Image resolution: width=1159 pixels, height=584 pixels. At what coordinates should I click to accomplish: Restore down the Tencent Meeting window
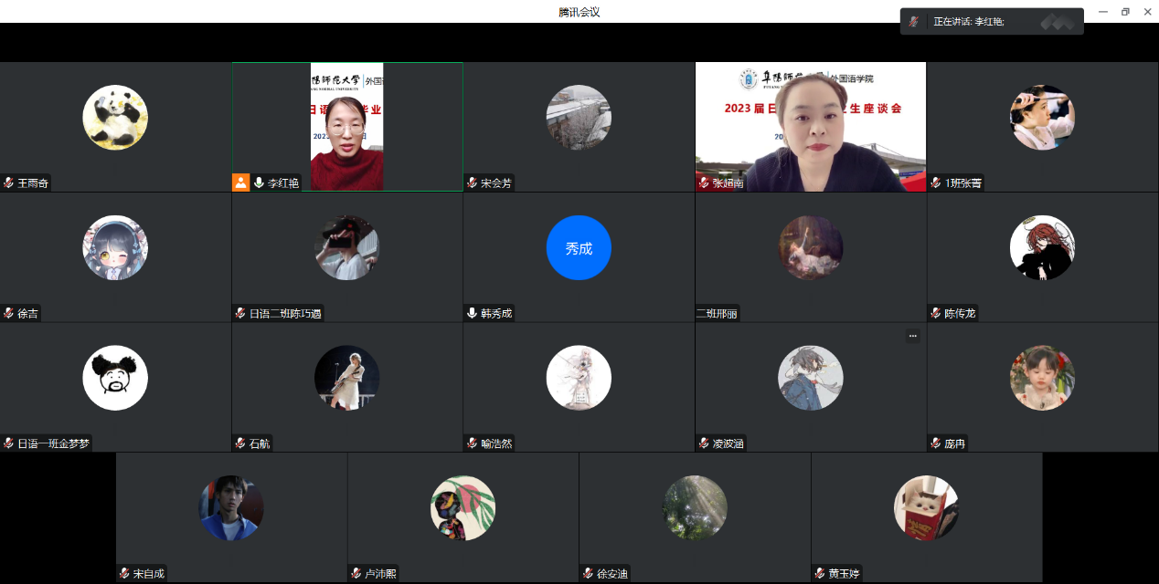tap(1125, 12)
